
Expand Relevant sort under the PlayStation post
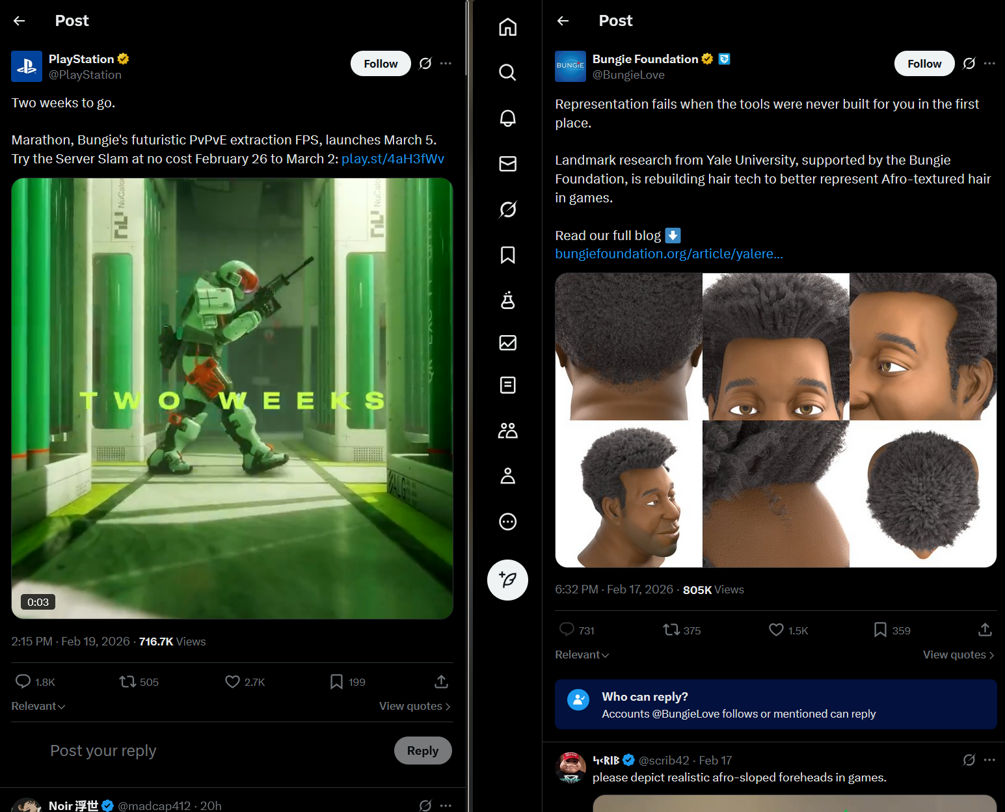tap(38, 706)
